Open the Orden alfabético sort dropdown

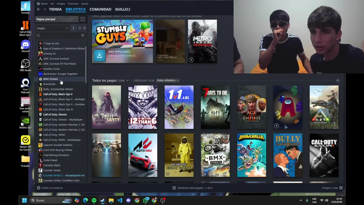(168, 81)
